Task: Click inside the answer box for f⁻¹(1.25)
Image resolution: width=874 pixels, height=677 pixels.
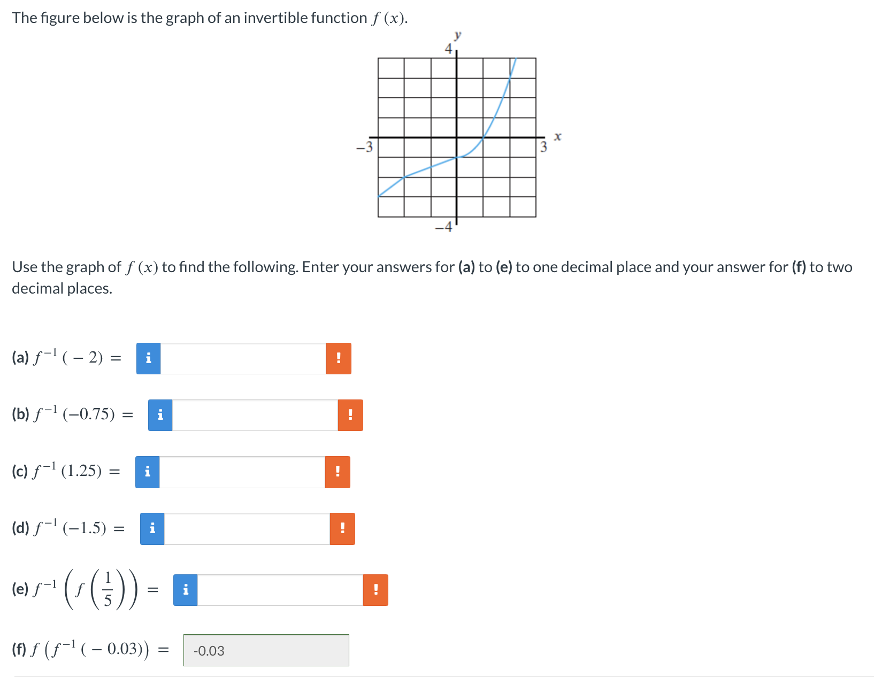Action: [243, 472]
